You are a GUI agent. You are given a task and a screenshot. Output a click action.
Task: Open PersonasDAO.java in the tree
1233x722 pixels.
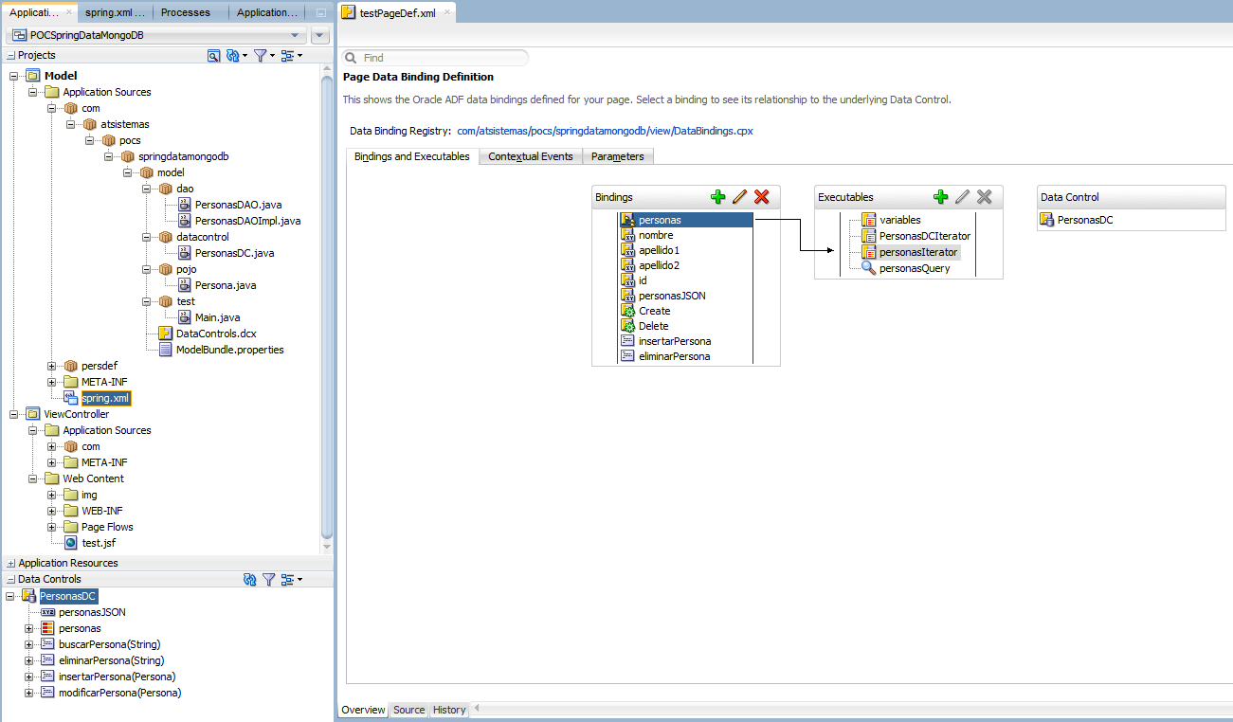(x=238, y=205)
